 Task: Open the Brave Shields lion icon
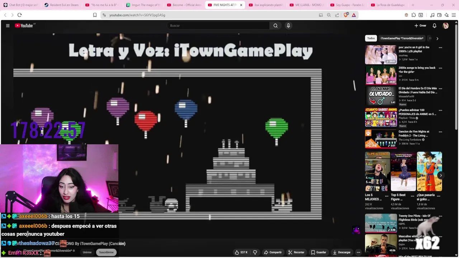click(x=346, y=15)
